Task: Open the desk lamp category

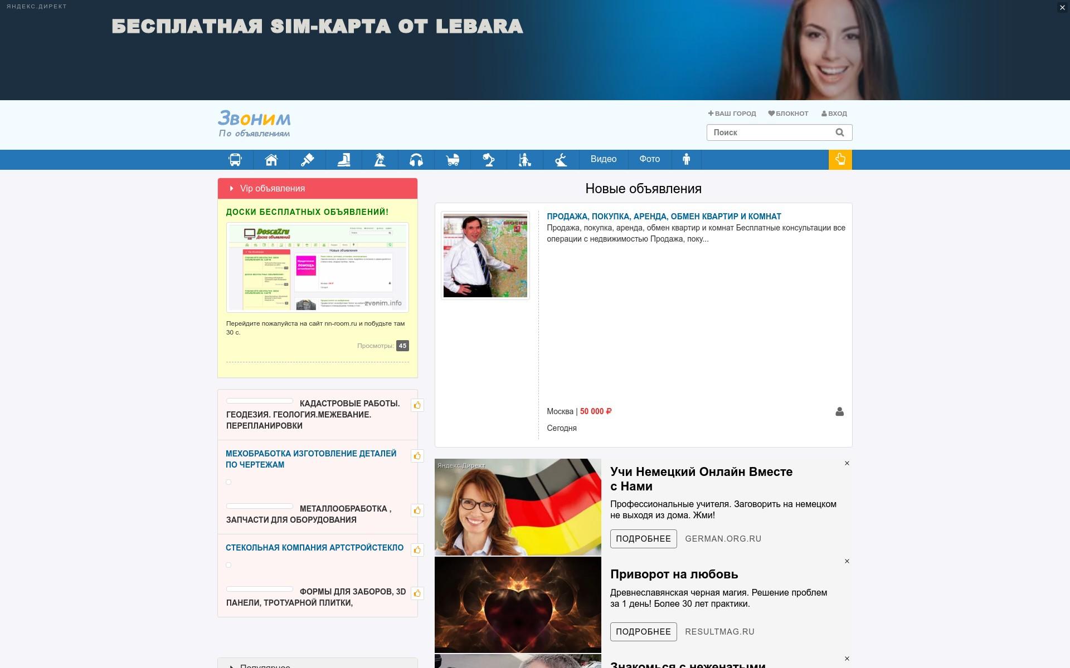Action: [x=489, y=160]
